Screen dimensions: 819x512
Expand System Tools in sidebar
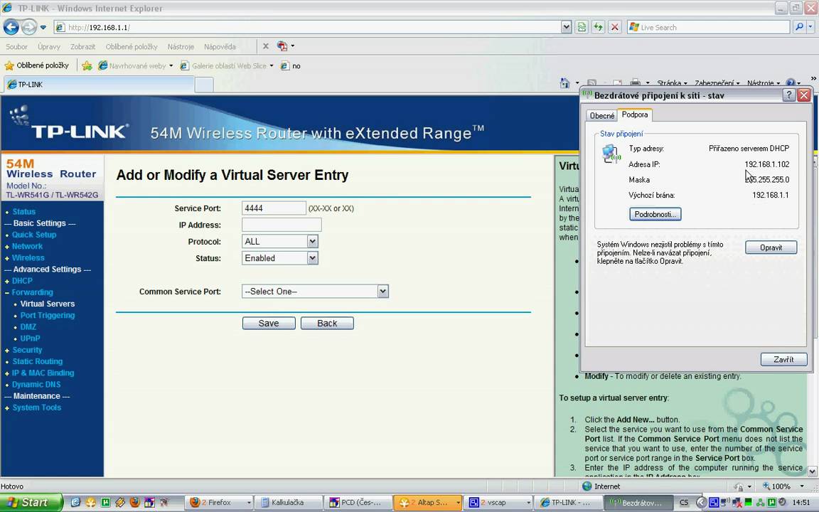[36, 407]
